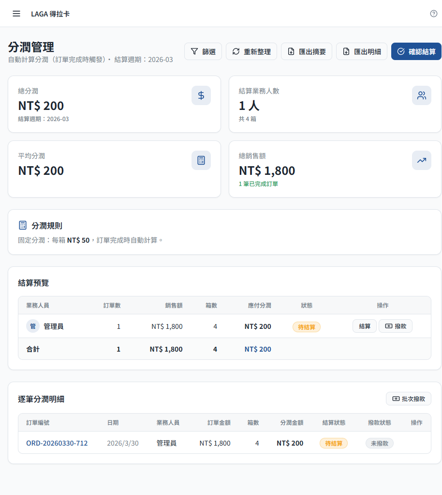Click the 分潤金額 column header
The width and height of the screenshot is (442, 495).
click(x=292, y=422)
